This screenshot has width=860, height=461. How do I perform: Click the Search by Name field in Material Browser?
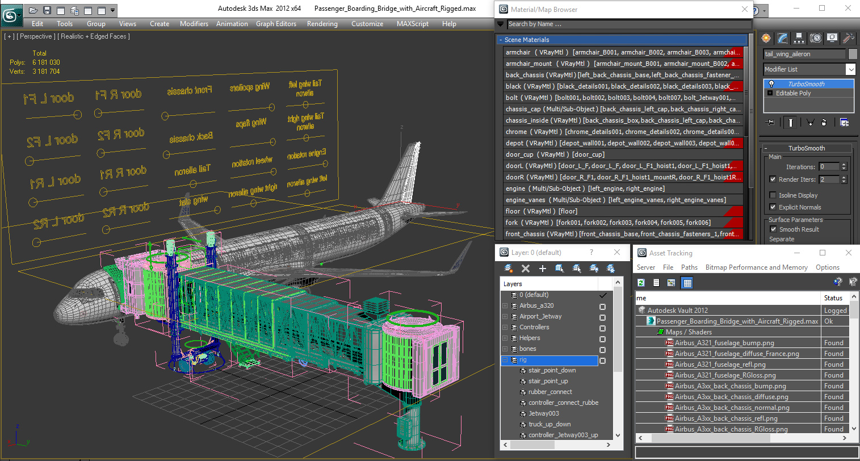[x=628, y=24]
